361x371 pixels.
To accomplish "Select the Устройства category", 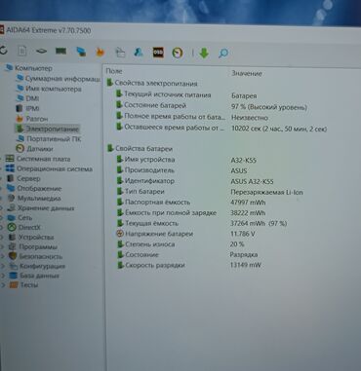I will [30, 237].
